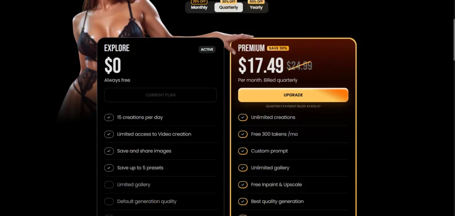Click the gold checkmark beside Free 300 tokens
The height and width of the screenshot is (216, 455).
click(243, 134)
